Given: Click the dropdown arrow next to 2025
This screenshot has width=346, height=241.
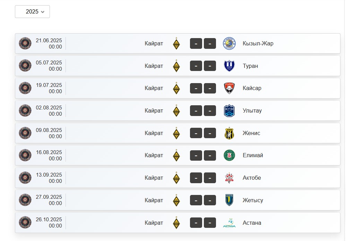Looking at the screenshot, I should [43, 12].
